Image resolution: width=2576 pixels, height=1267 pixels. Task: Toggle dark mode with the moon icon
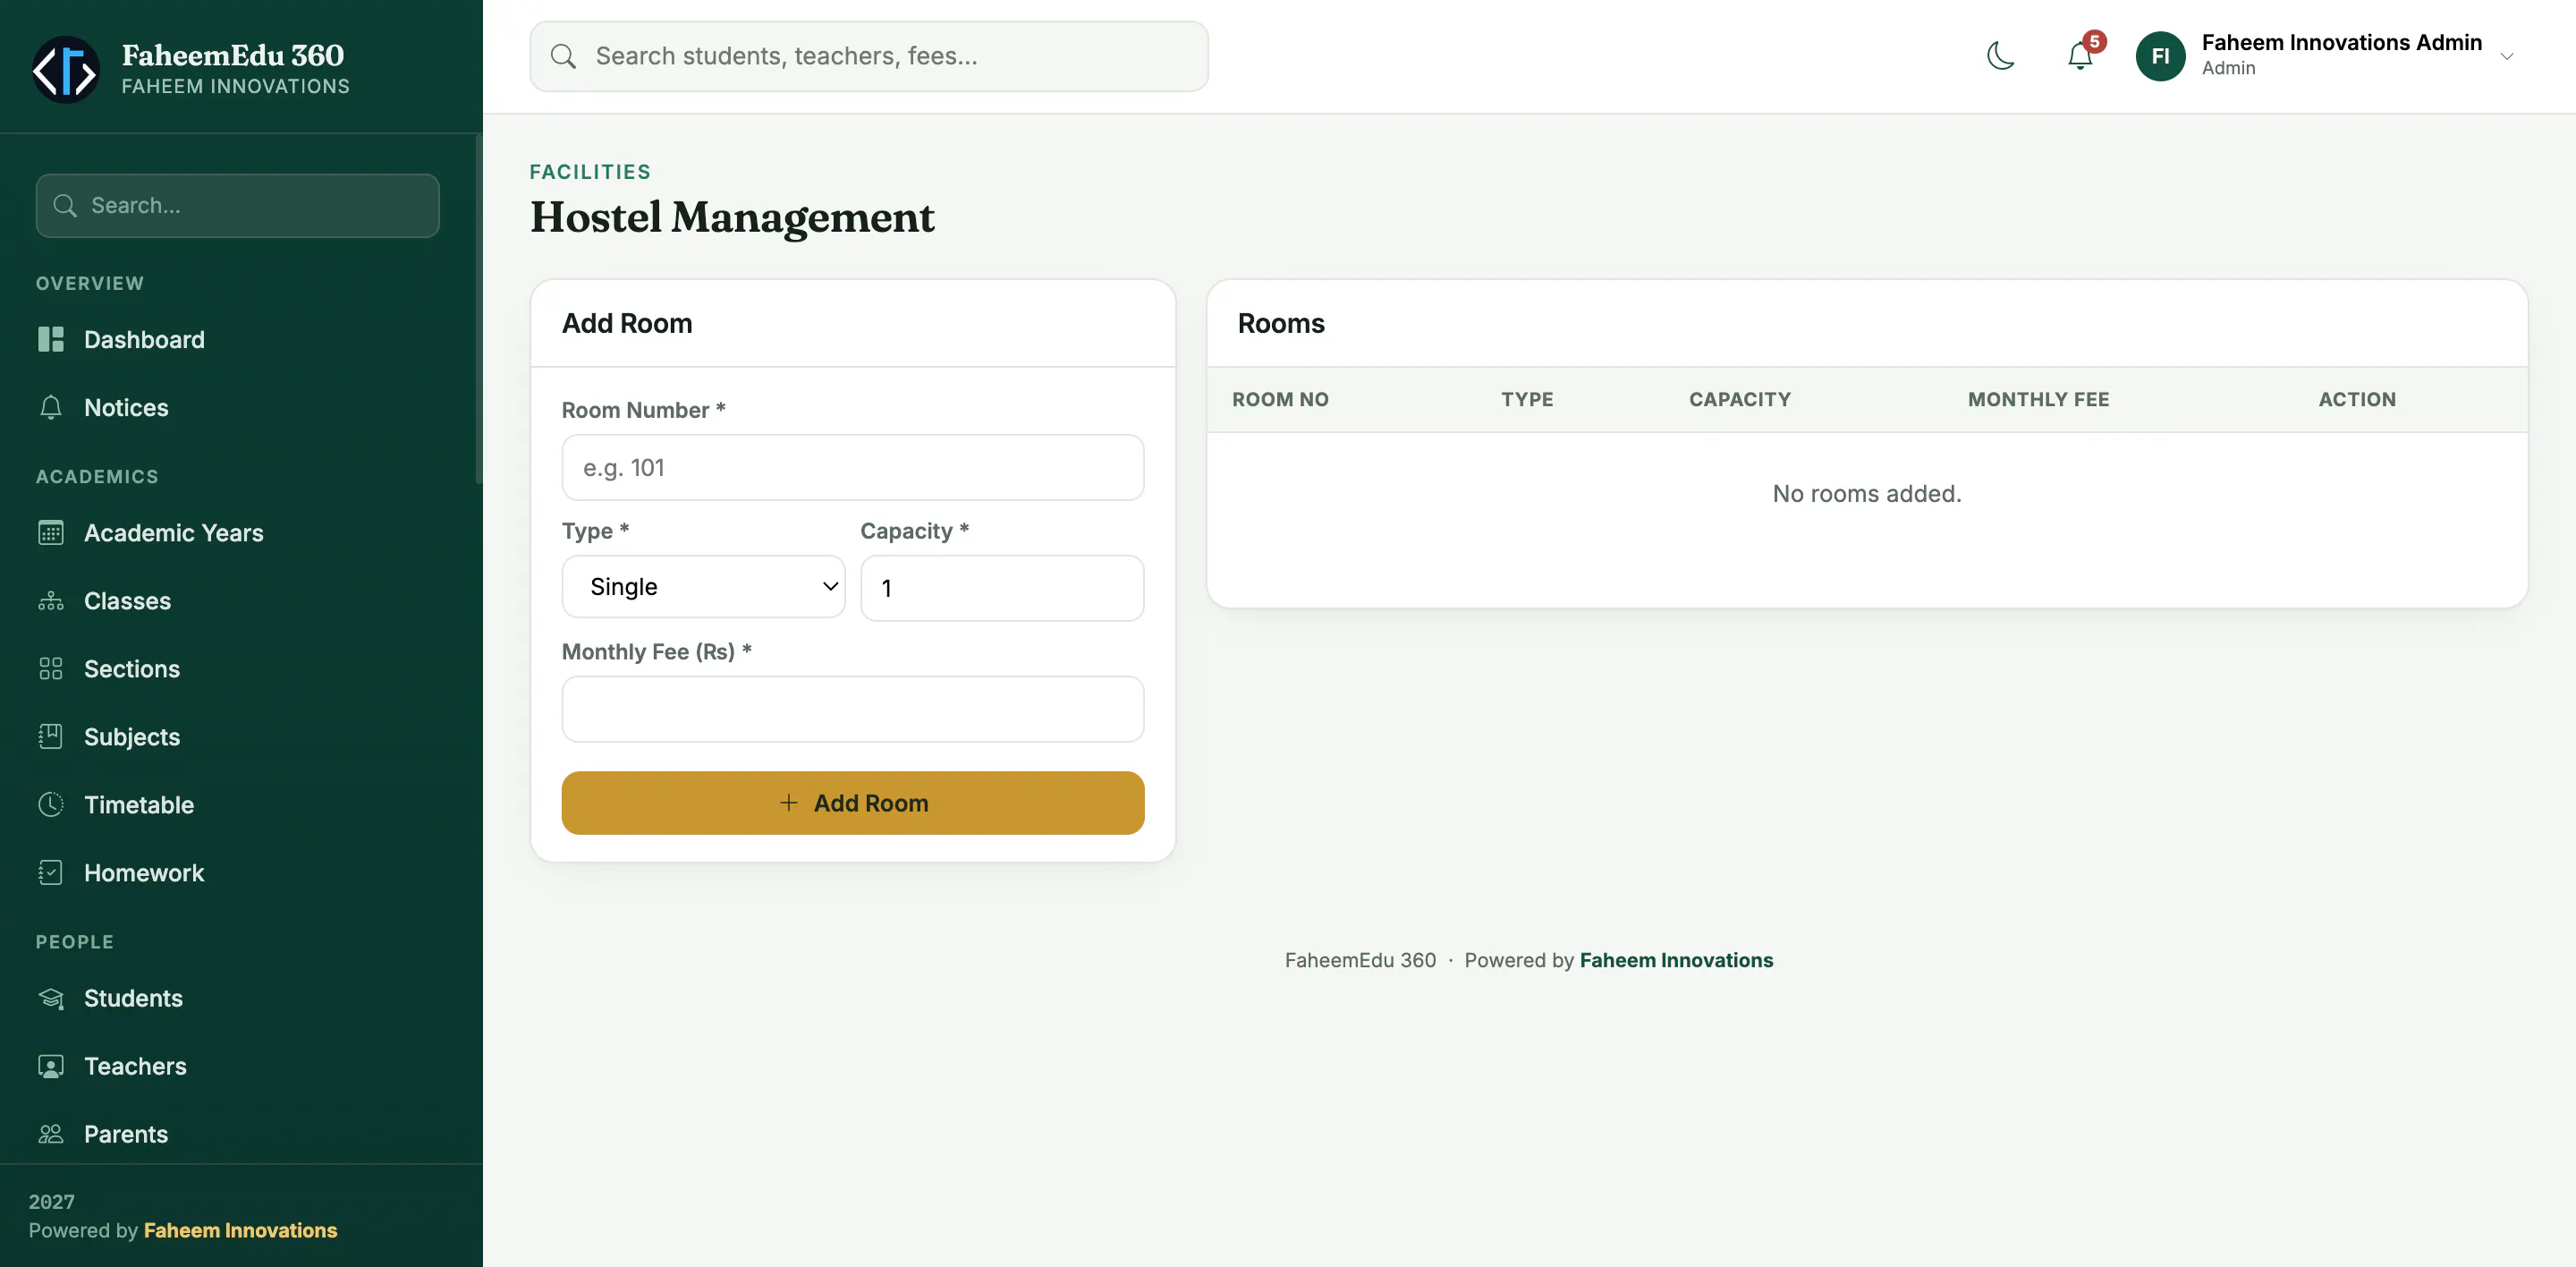pyautogui.click(x=2001, y=56)
